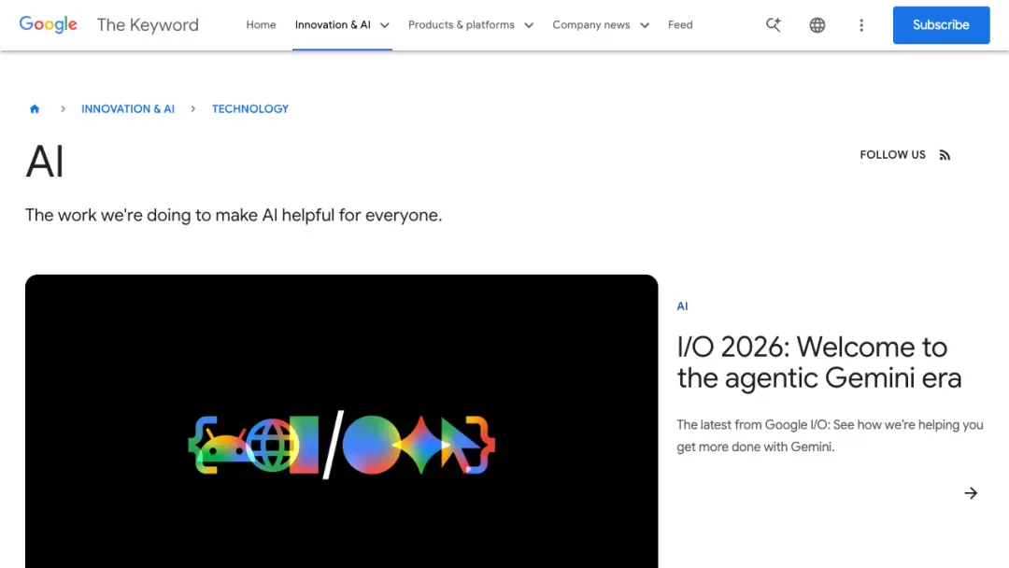Open the Innovation & AI menu label
Image resolution: width=1009 pixels, height=568 pixels.
pos(333,25)
